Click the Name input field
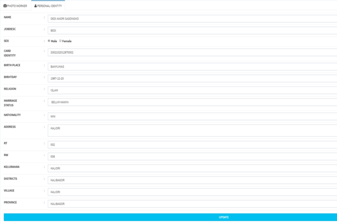The height and width of the screenshot is (224, 337). pyautogui.click(x=192, y=19)
